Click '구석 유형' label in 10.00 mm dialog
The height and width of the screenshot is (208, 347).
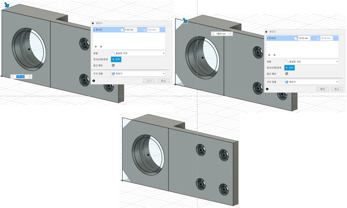click(x=271, y=82)
